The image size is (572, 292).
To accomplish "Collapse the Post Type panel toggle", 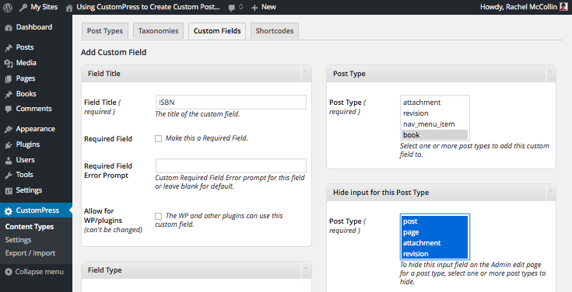I will pos(551,73).
